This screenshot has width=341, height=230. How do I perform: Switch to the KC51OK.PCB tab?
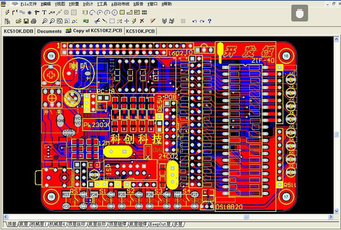140,31
